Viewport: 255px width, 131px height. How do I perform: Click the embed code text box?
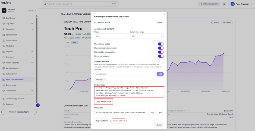(129, 92)
